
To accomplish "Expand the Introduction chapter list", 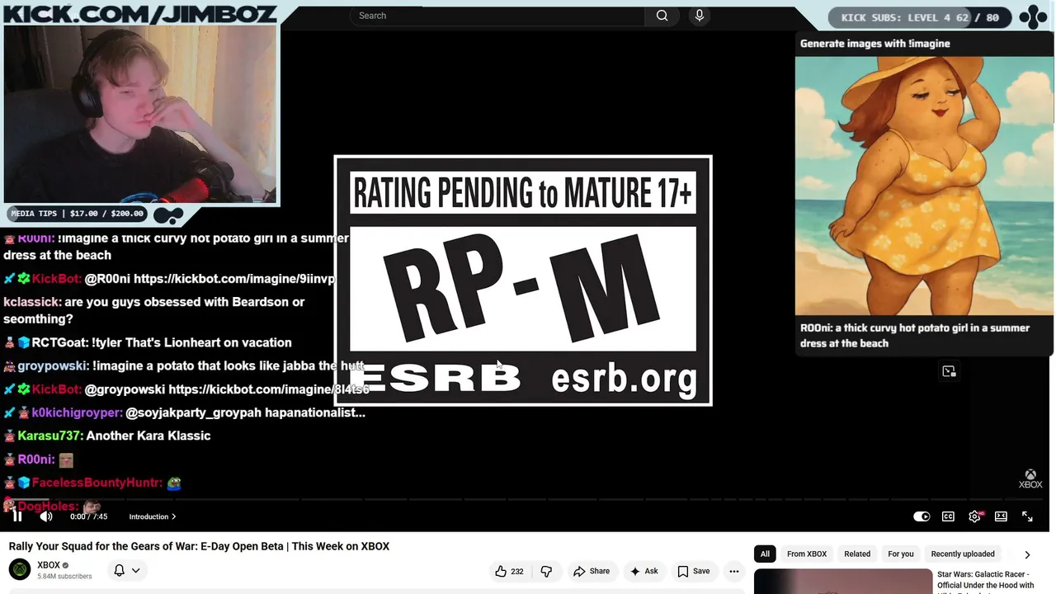I will pos(153,516).
